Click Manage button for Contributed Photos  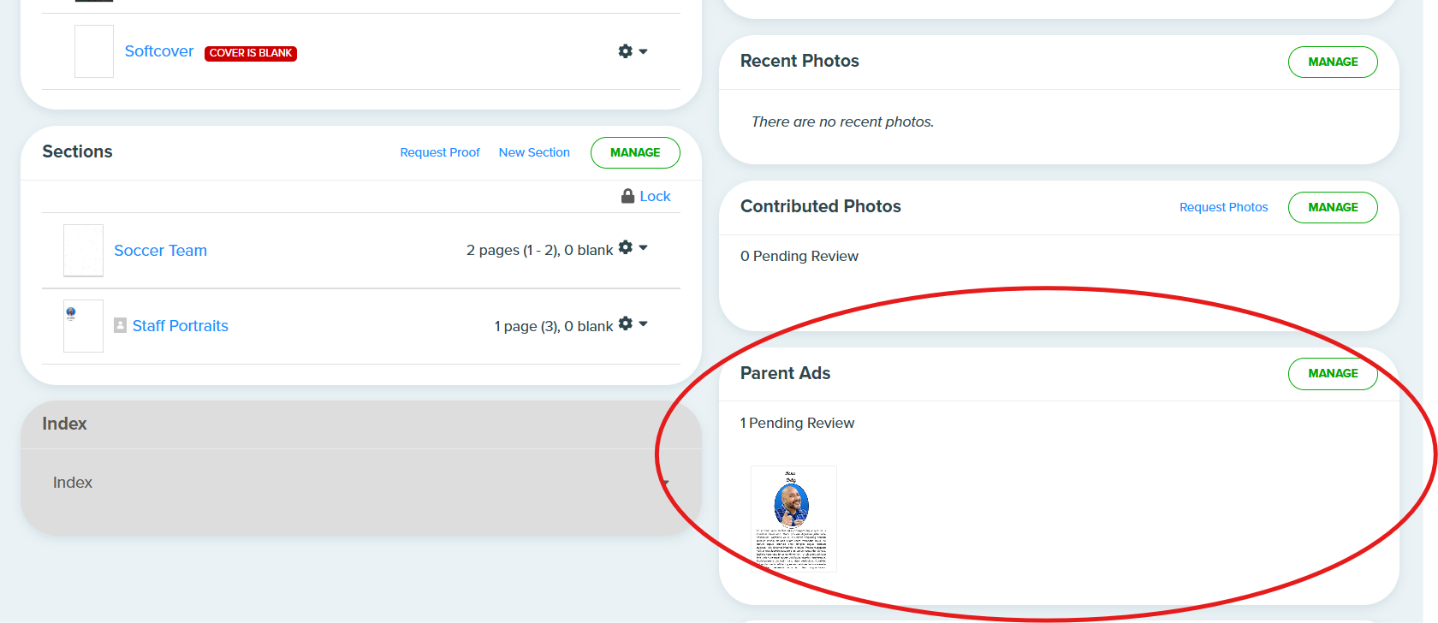[1333, 207]
